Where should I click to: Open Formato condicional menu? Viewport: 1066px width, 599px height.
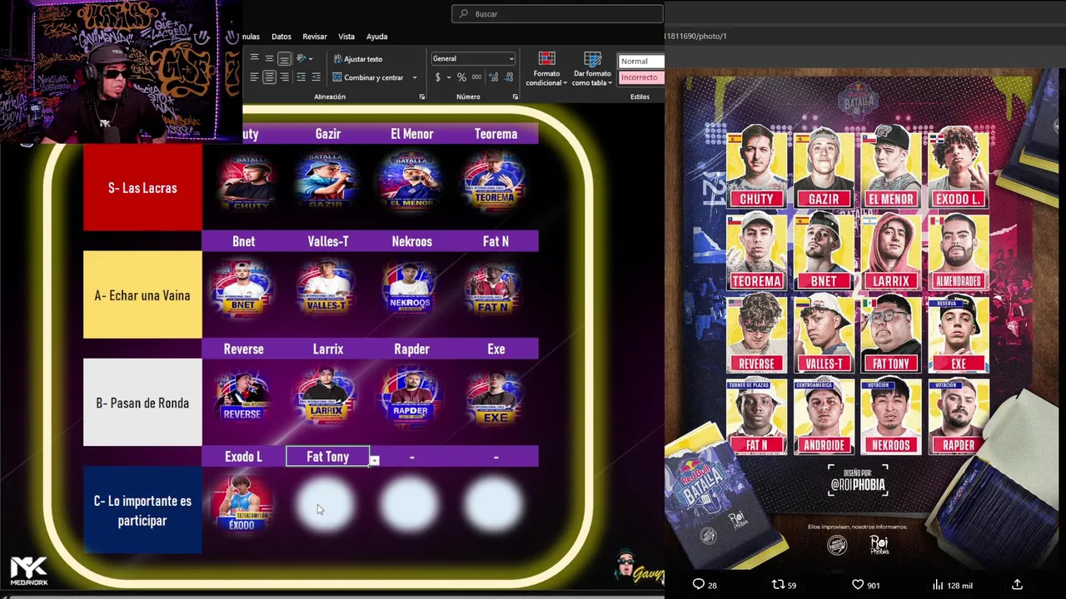pos(546,68)
